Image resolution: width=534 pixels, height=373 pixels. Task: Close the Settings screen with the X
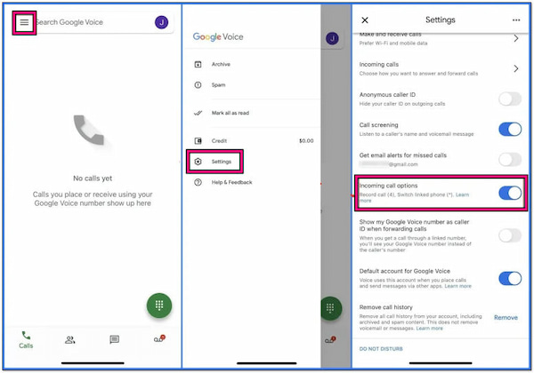pos(365,20)
